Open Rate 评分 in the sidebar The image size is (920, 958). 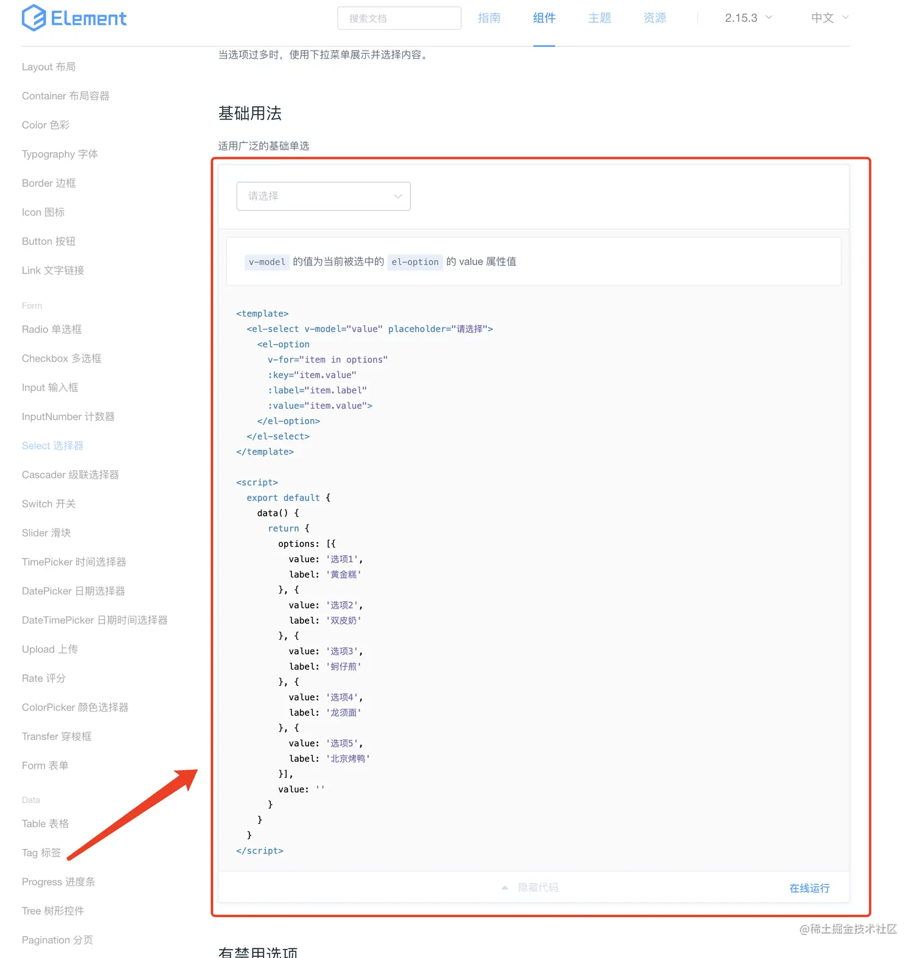tap(44, 678)
